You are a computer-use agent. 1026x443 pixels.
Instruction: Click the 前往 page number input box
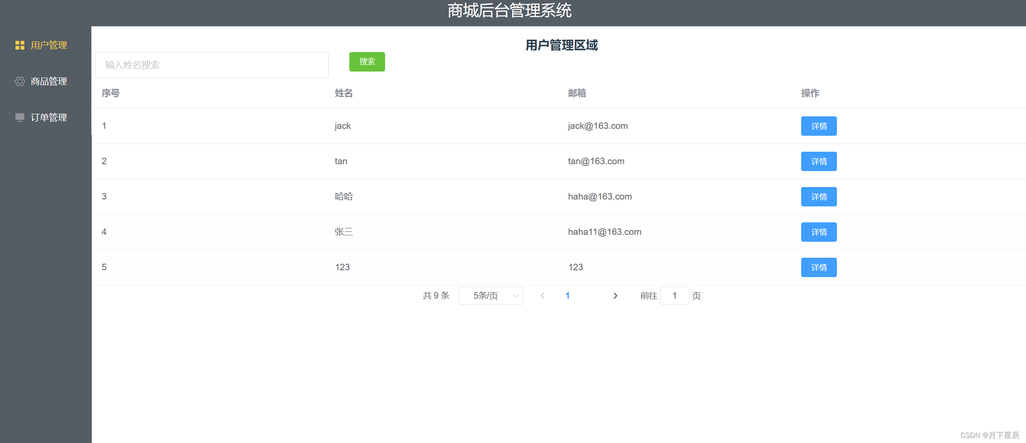674,296
